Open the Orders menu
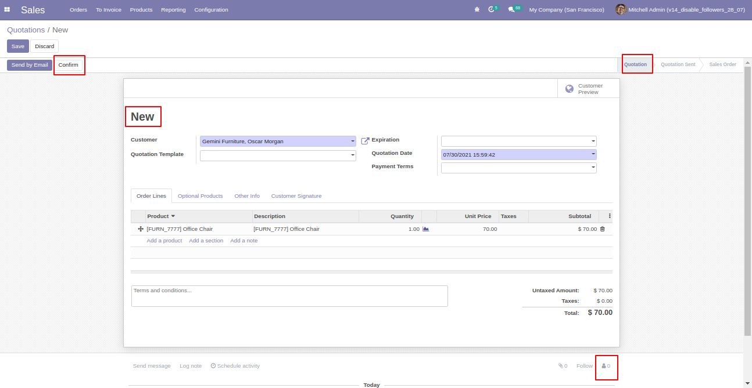Image resolution: width=752 pixels, height=388 pixels. pyautogui.click(x=78, y=10)
